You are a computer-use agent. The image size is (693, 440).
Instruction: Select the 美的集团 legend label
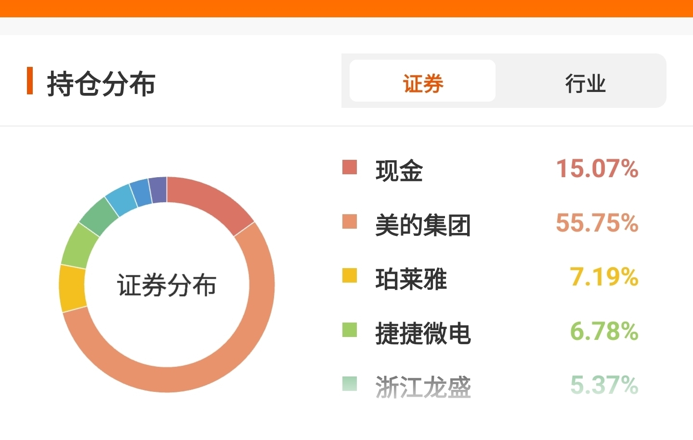coord(423,225)
